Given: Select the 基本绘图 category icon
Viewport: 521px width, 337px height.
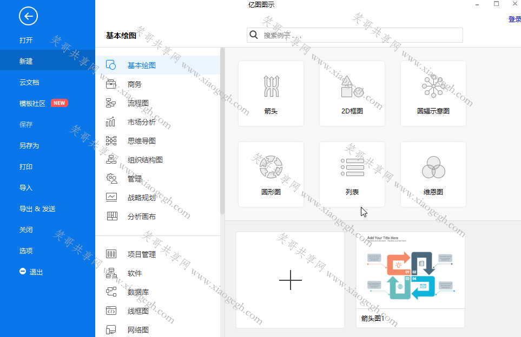Looking at the screenshot, I should click(111, 65).
